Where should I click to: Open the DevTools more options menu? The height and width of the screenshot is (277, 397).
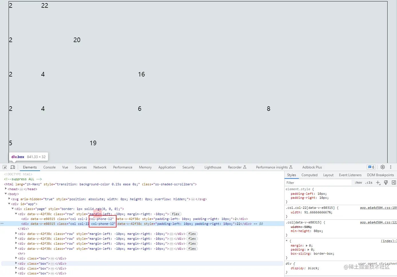(391, 167)
